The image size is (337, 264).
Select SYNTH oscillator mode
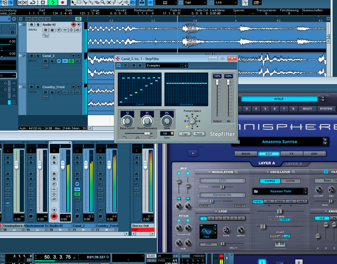(290, 181)
